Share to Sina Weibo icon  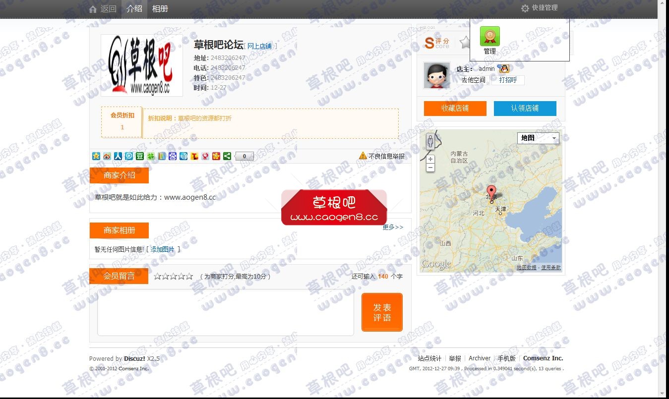tap(107, 156)
